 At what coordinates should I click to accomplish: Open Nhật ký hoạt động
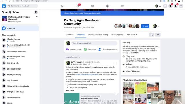20,75
